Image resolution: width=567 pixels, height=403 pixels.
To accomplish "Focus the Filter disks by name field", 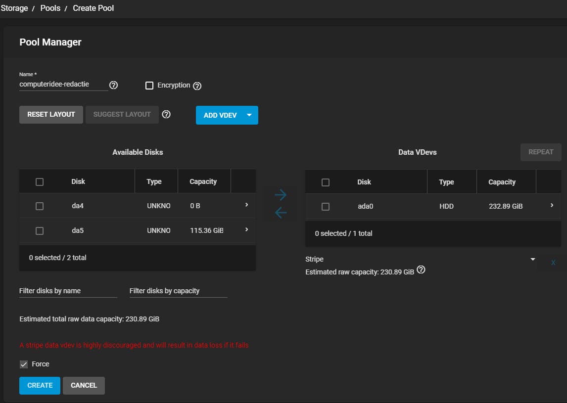I will coord(68,291).
